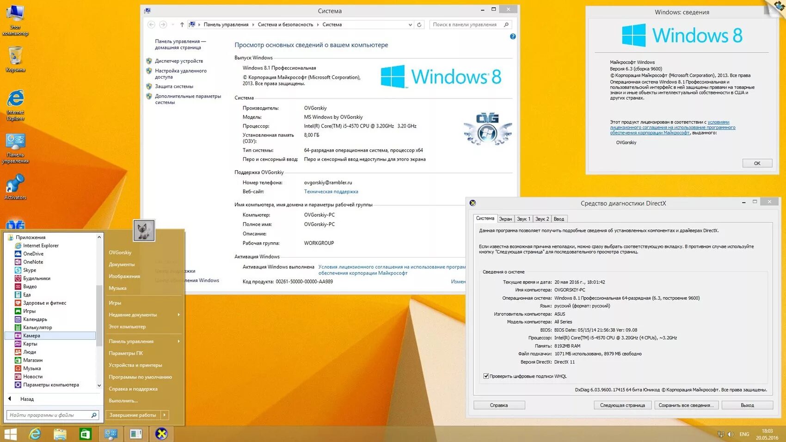Open the Техническая поддержка website link
786x442 pixels.
[331, 192]
